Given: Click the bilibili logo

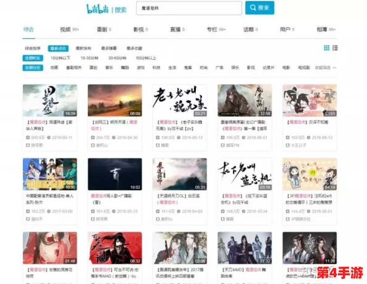Looking at the screenshot, I should click(98, 9).
